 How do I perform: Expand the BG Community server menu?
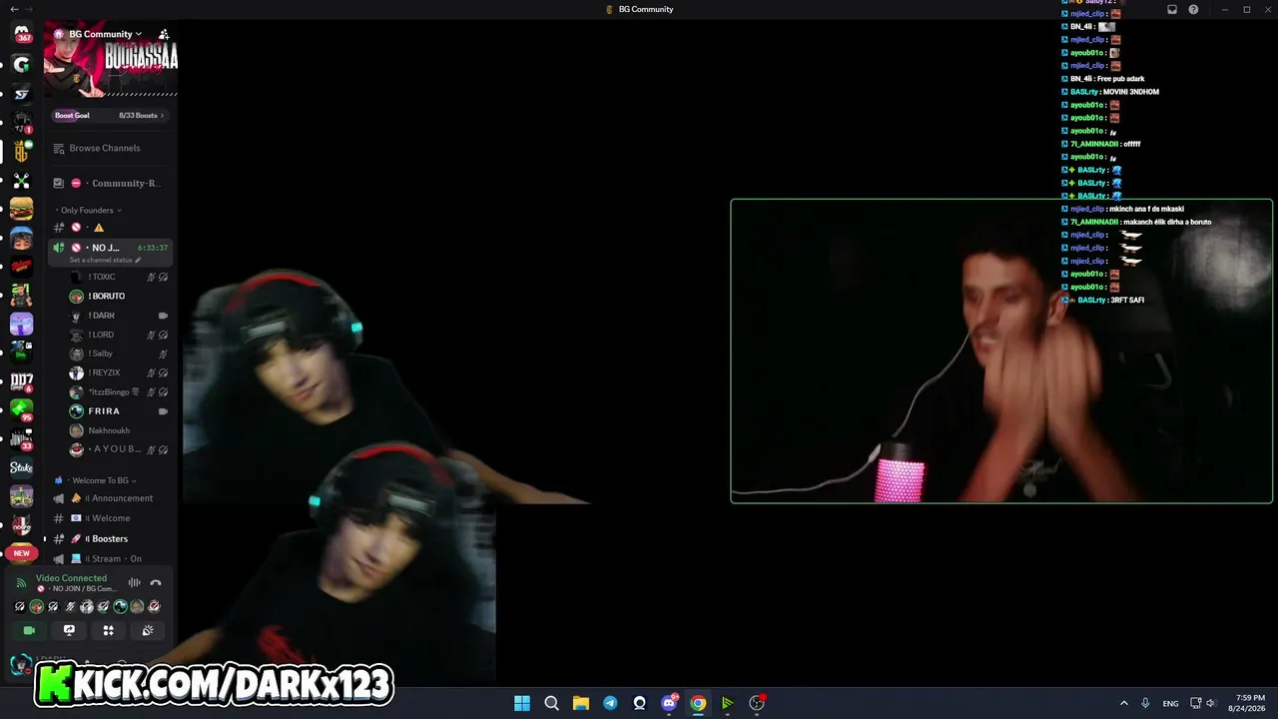(x=105, y=34)
